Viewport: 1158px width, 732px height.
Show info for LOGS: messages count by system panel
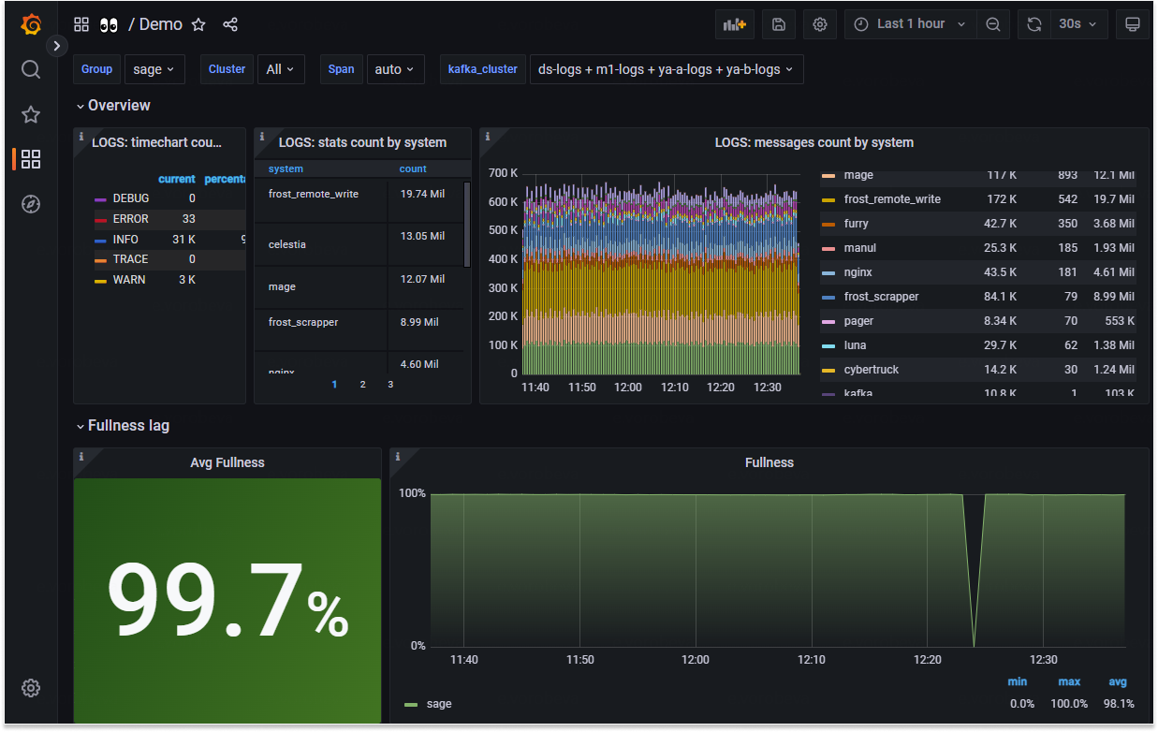(488, 137)
